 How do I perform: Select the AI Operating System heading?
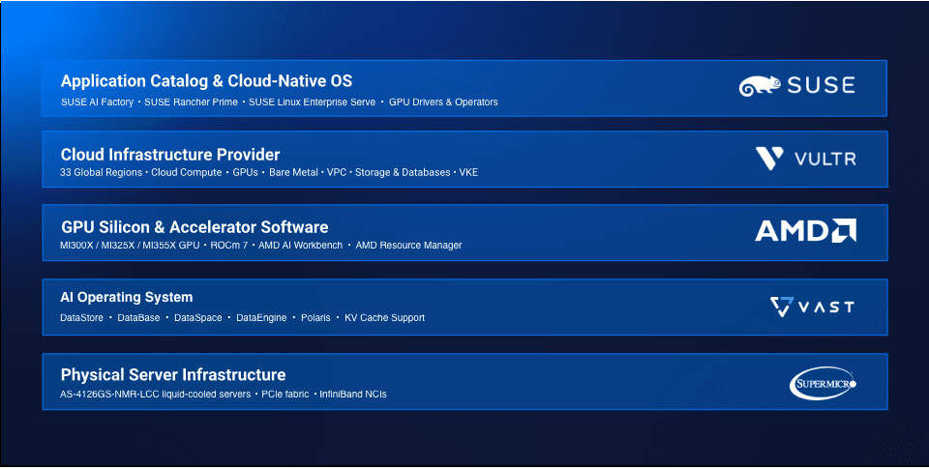126,297
